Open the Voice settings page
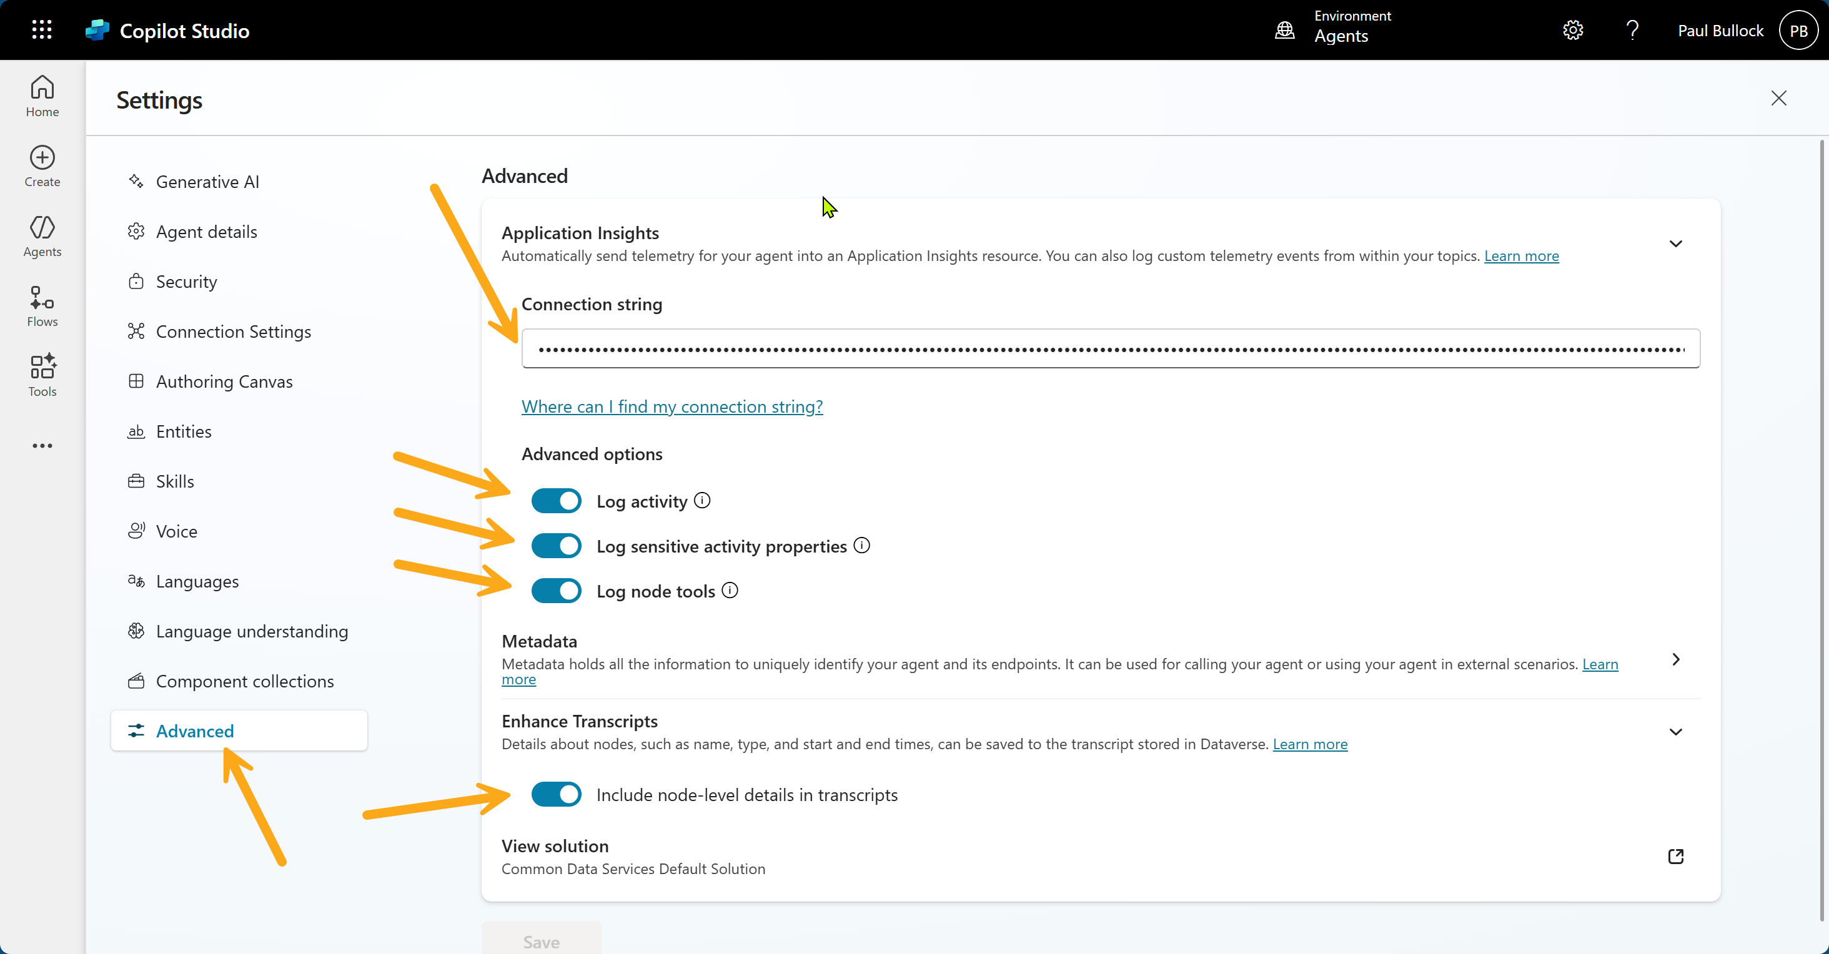The width and height of the screenshot is (1829, 954). pyautogui.click(x=177, y=530)
